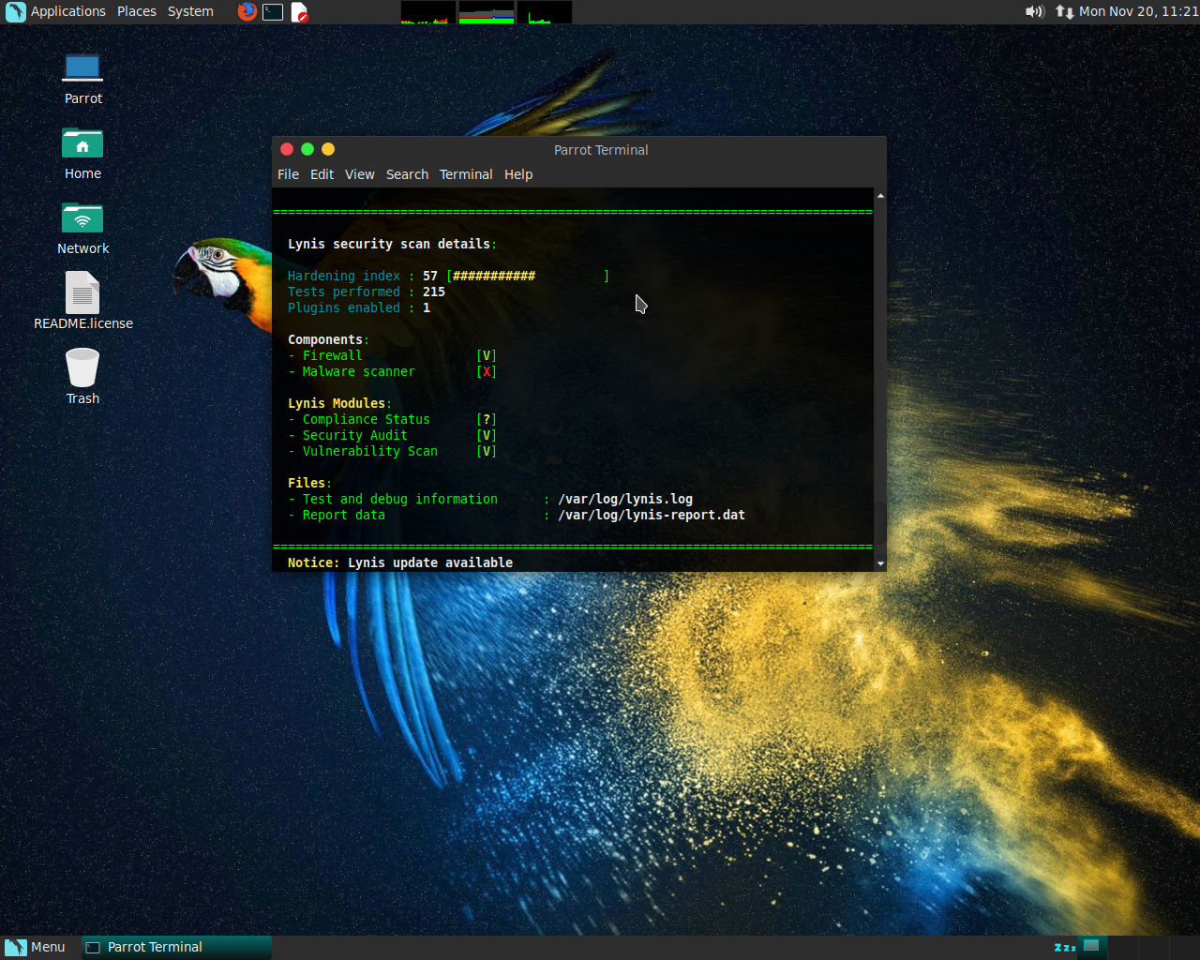Screen dimensions: 1200x960
Task: Click the network usage monitor graph
Action: pos(545,12)
